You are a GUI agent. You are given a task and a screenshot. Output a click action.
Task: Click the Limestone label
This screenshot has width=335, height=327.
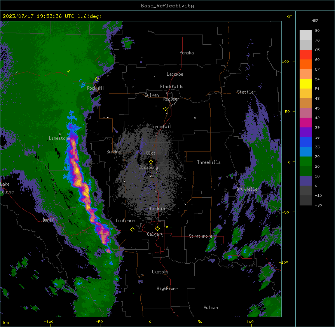click(59, 138)
